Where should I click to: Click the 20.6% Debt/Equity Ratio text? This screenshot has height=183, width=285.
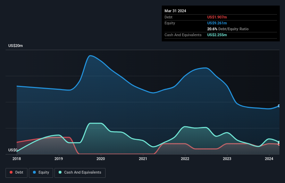[228, 29]
